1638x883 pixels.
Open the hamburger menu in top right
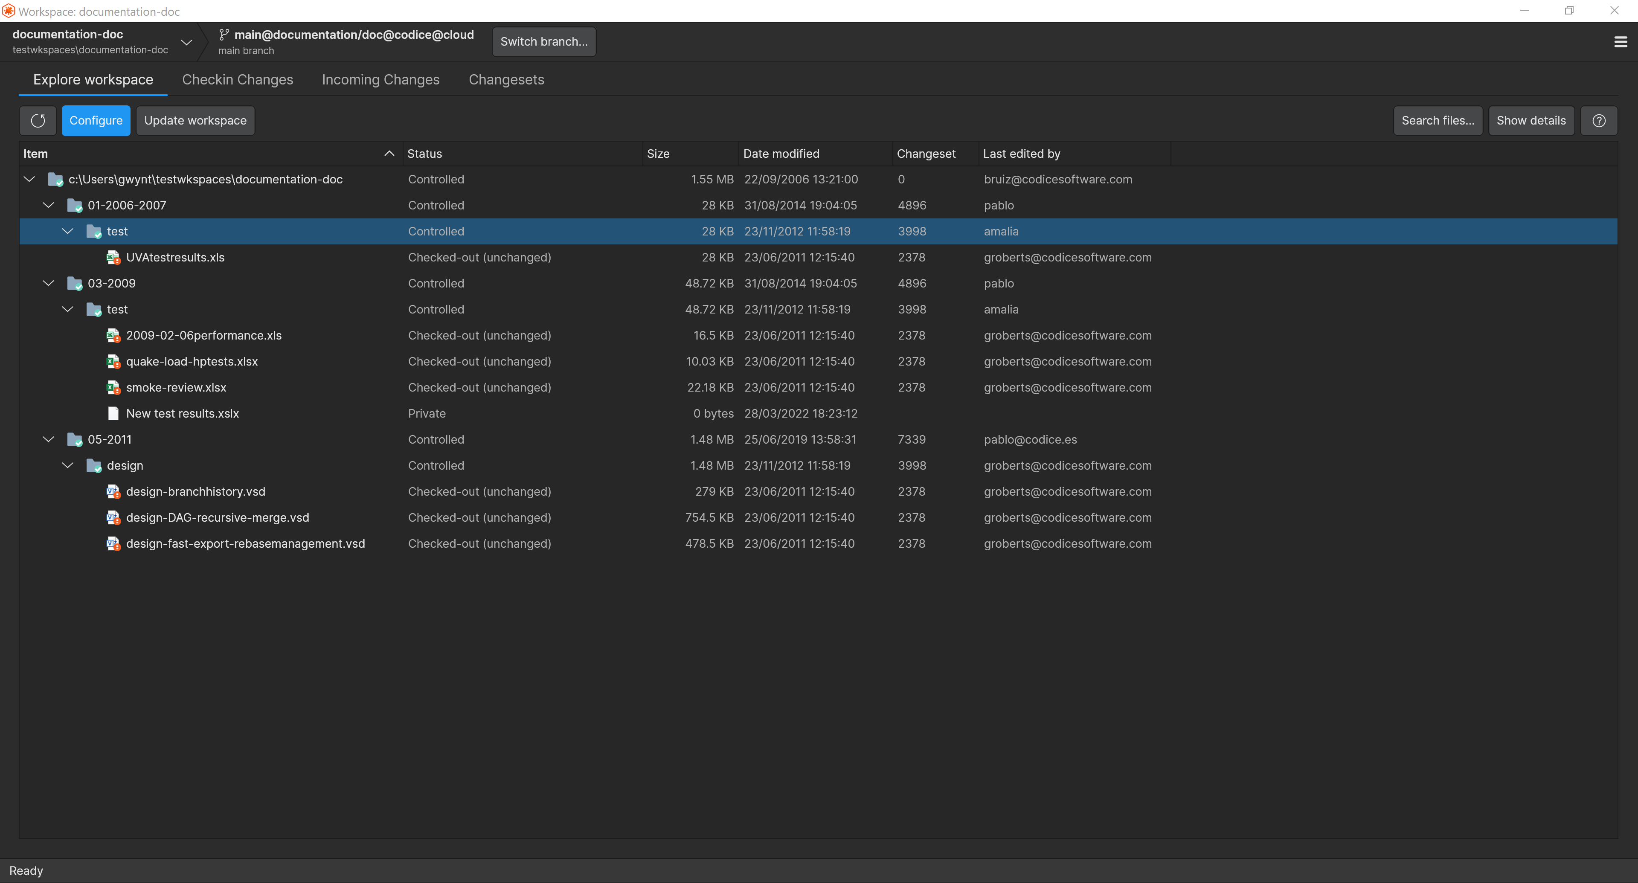click(x=1620, y=41)
